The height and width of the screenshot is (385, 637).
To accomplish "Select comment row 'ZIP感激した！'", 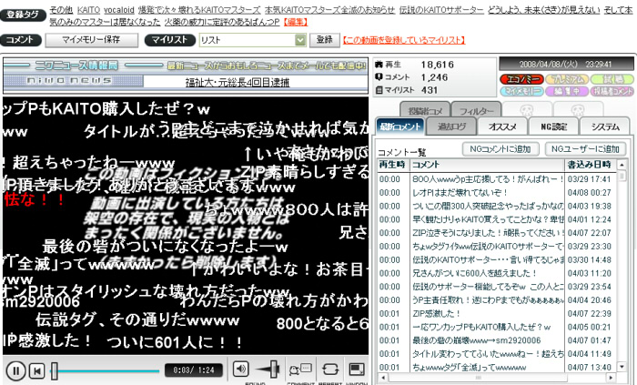I will pos(497,313).
